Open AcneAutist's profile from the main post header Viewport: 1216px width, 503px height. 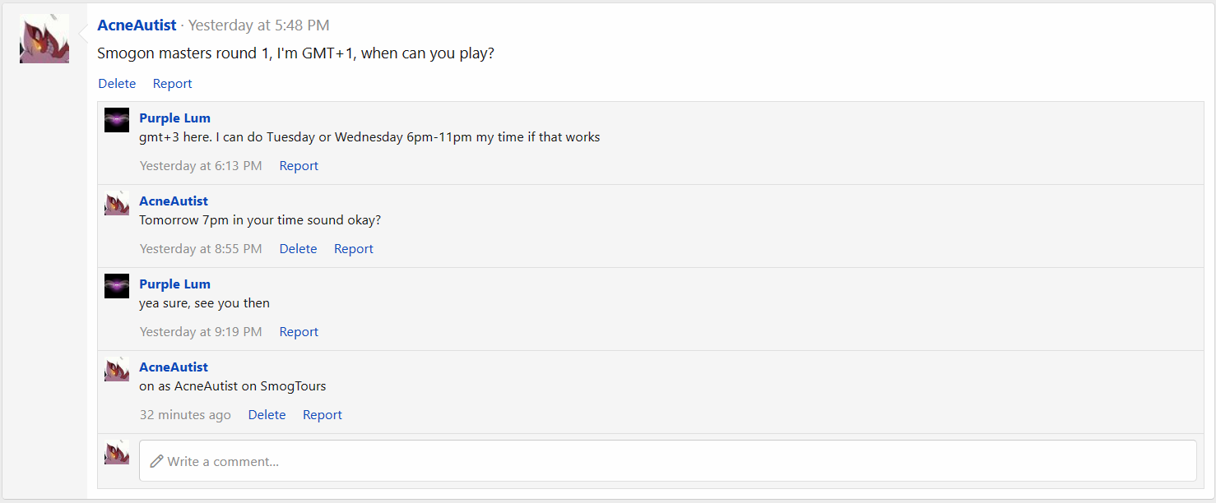pyautogui.click(x=137, y=25)
